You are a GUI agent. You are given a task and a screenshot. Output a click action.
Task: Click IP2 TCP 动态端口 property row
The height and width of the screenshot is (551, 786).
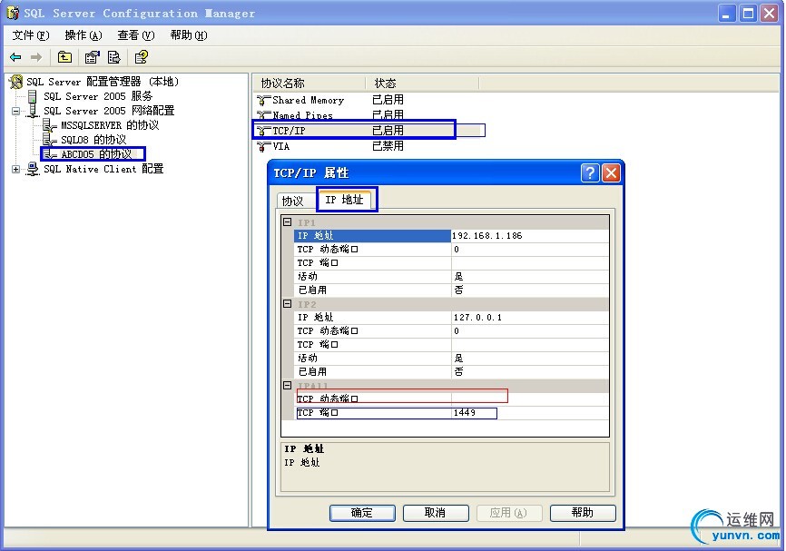coord(451,331)
